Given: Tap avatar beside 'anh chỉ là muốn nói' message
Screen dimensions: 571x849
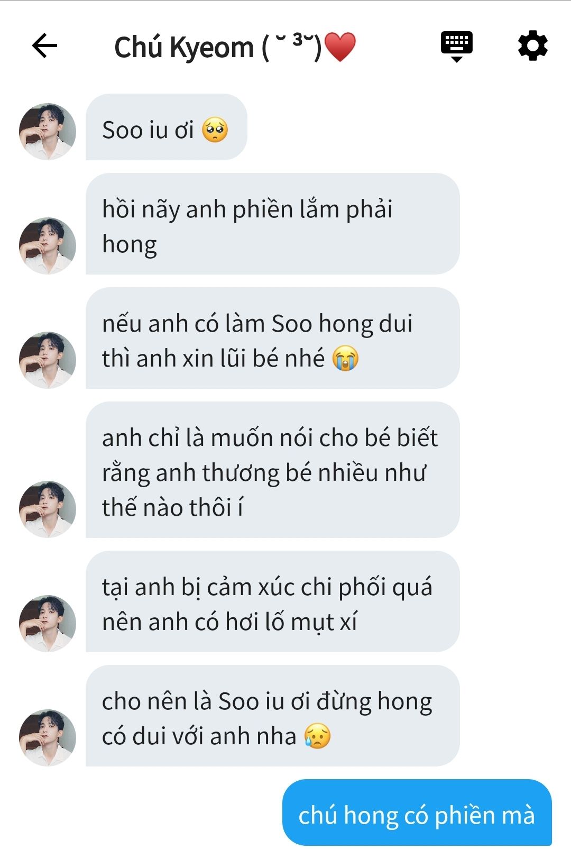Looking at the screenshot, I should pos(48,509).
